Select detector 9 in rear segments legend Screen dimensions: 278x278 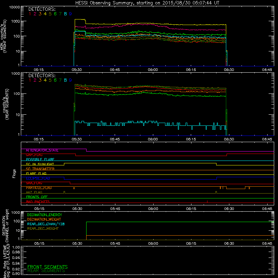pyautogui.click(x=71, y=80)
